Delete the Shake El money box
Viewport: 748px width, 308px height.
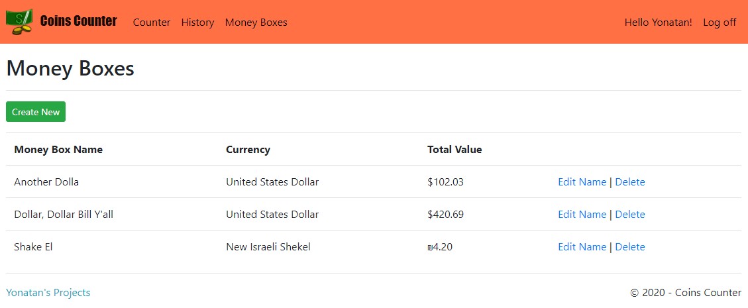[x=629, y=247]
